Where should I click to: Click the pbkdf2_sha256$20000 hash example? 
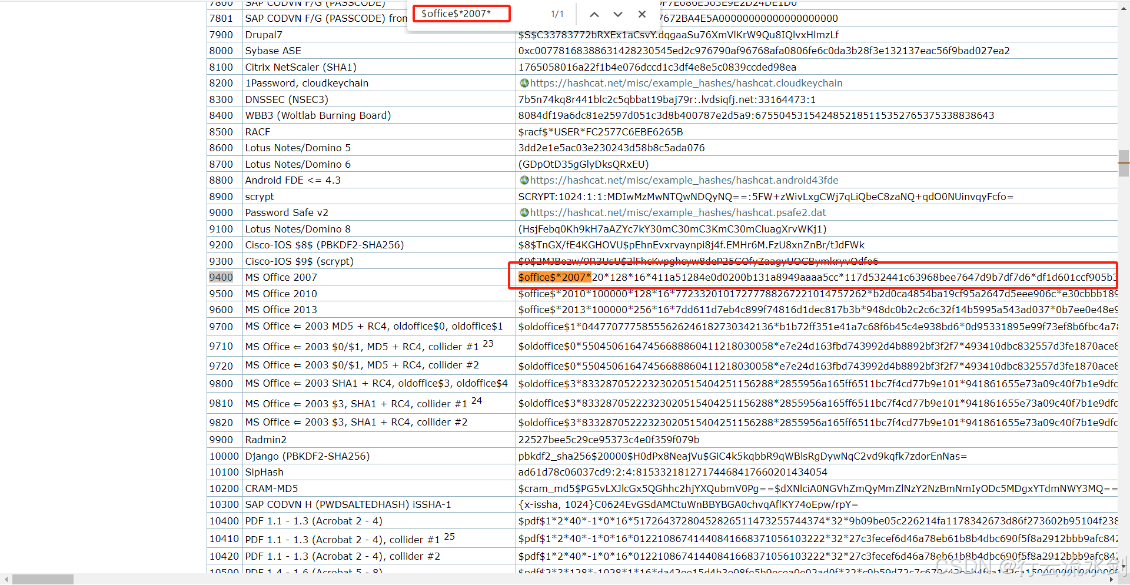(x=743, y=457)
